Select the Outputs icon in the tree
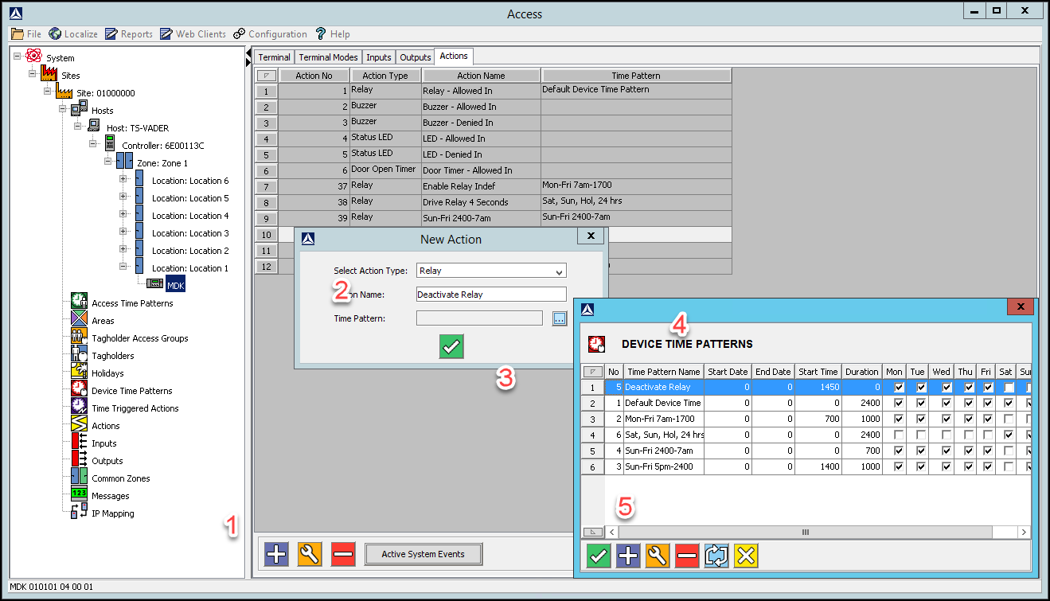The image size is (1050, 601). [79, 460]
